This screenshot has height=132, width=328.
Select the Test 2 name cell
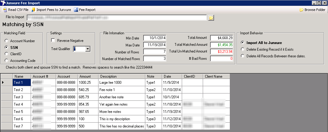(x=22, y=90)
